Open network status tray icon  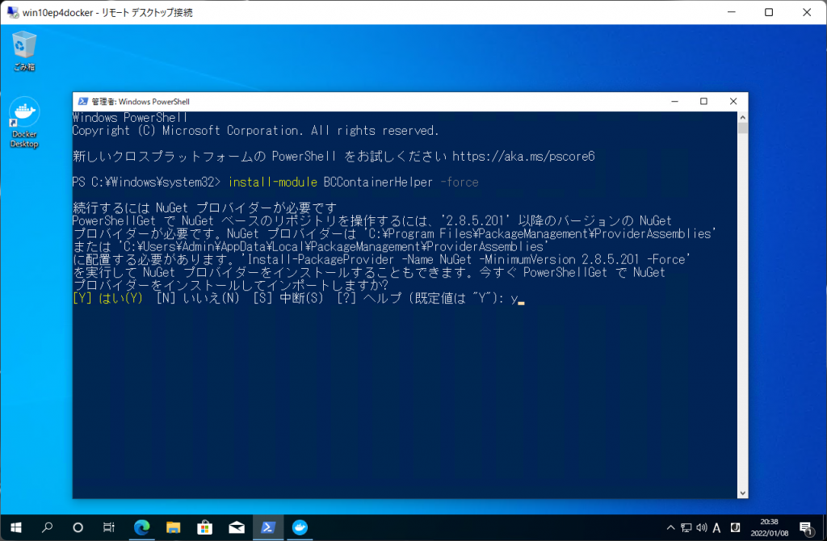(x=686, y=527)
